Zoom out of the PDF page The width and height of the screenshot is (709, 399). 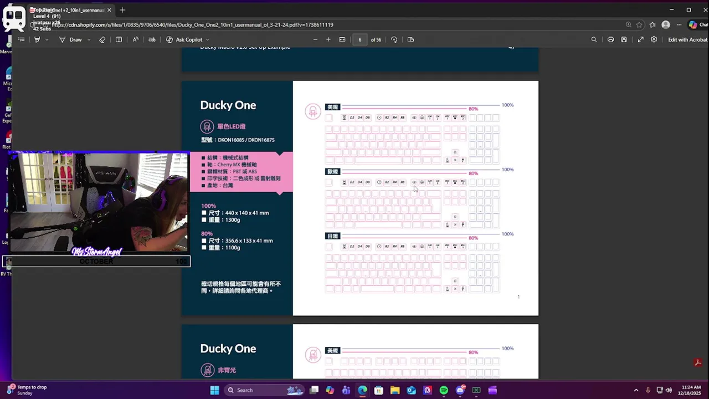[x=315, y=39]
